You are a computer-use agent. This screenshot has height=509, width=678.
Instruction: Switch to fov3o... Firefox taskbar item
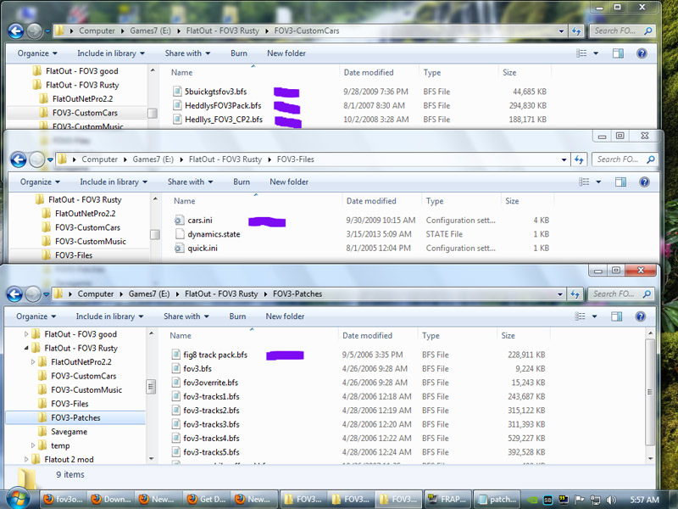pos(64,500)
